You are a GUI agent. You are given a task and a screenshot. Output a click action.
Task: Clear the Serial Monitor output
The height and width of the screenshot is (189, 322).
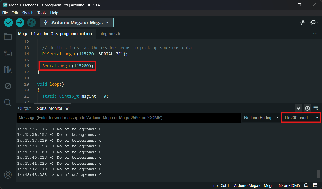pyautogui.click(x=316, y=108)
